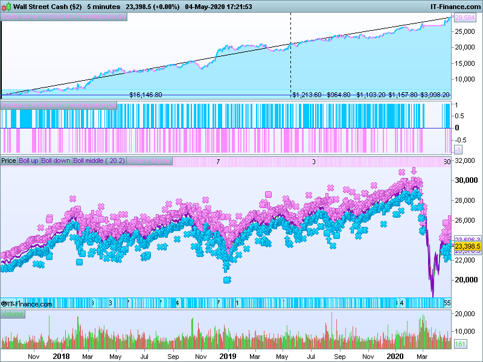Click the lowest blue square order marker near 2019
The image size is (483, 362).
coord(227,280)
